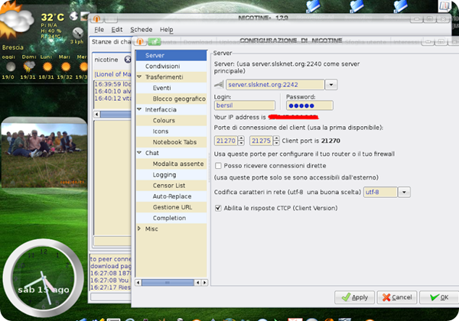Open the Schede menu
The width and height of the screenshot is (459, 321).
point(141,30)
